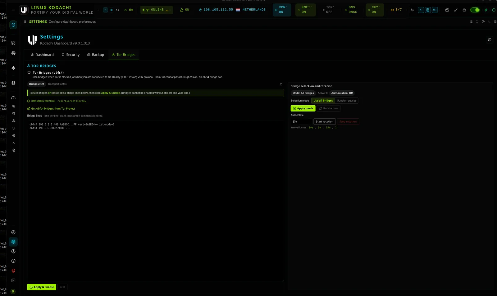Switch to the Dashboard tab
Image resolution: width=497 pixels, height=296 pixels.
(x=42, y=55)
